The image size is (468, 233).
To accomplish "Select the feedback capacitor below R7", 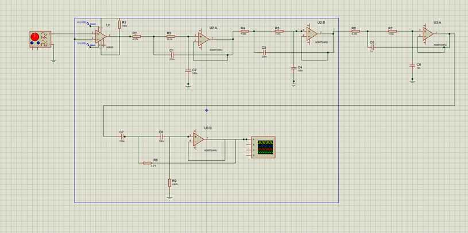I will [372, 47].
